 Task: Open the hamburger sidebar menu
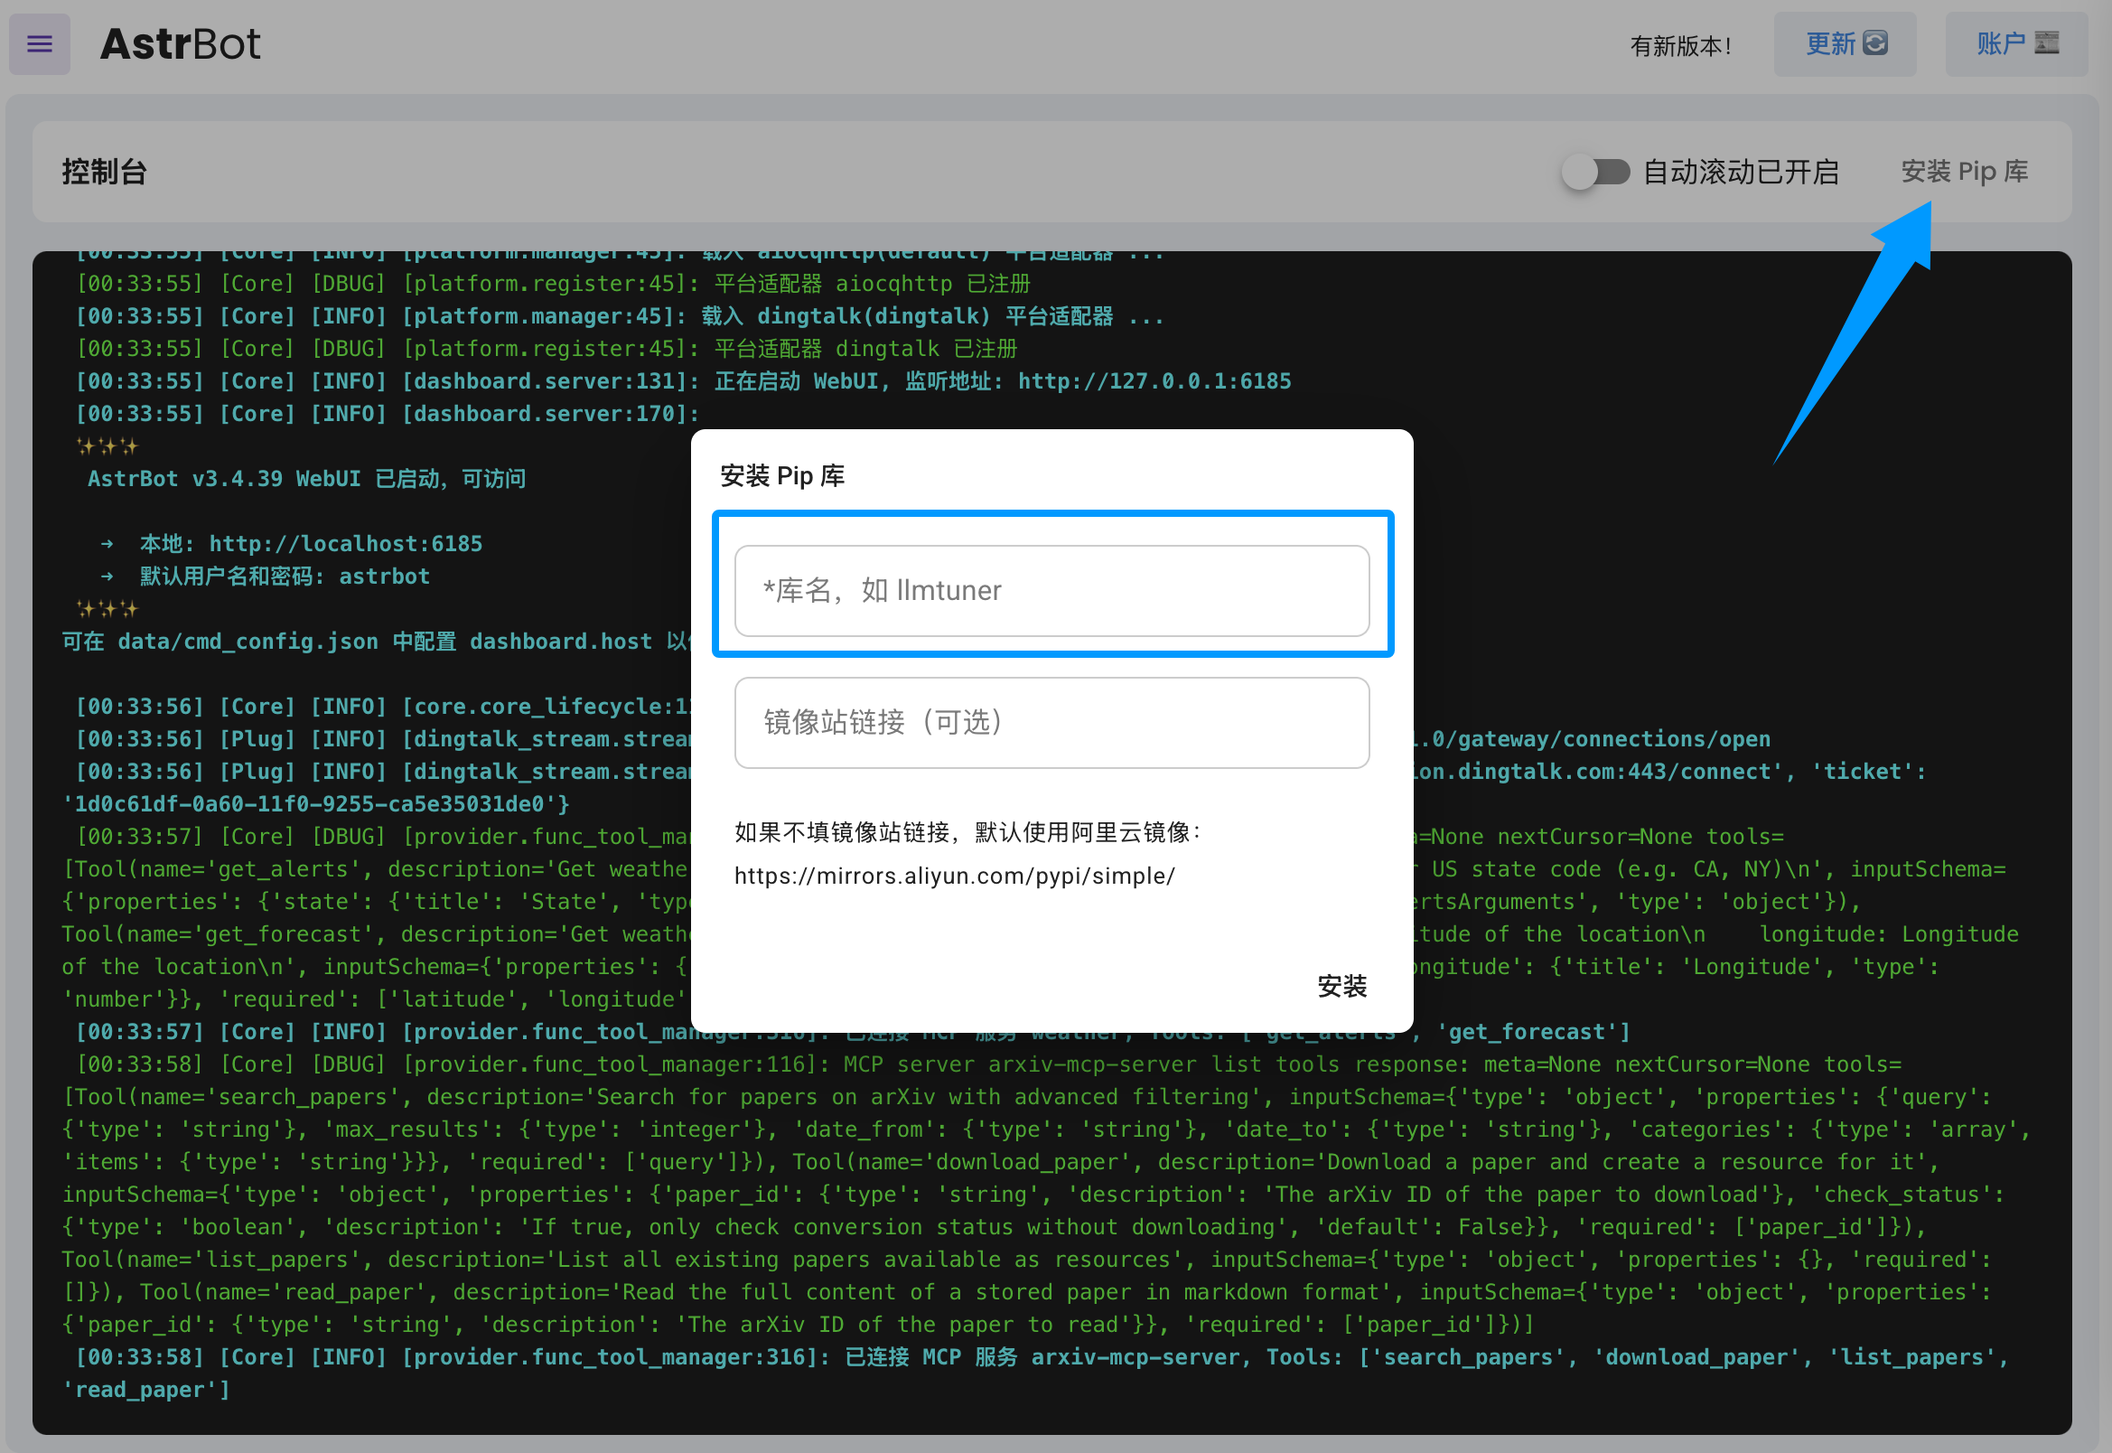click(39, 43)
